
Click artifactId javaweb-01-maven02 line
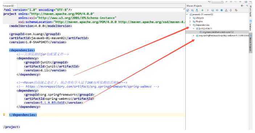[x=49, y=38]
